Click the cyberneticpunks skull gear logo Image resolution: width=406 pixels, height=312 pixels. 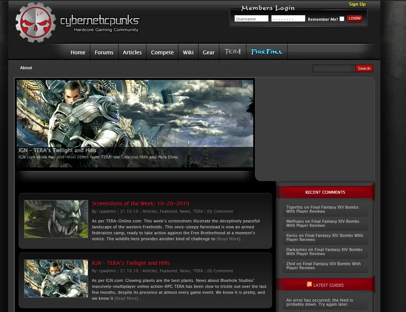pos(35,22)
